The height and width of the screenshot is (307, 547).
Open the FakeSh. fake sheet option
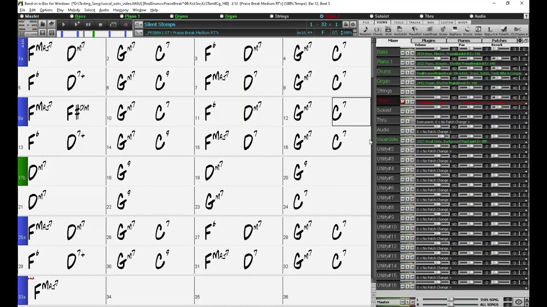coord(504,31)
